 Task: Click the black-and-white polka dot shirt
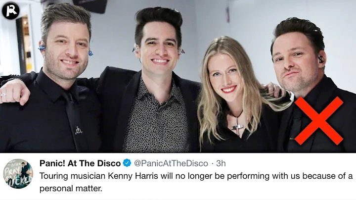156,118
